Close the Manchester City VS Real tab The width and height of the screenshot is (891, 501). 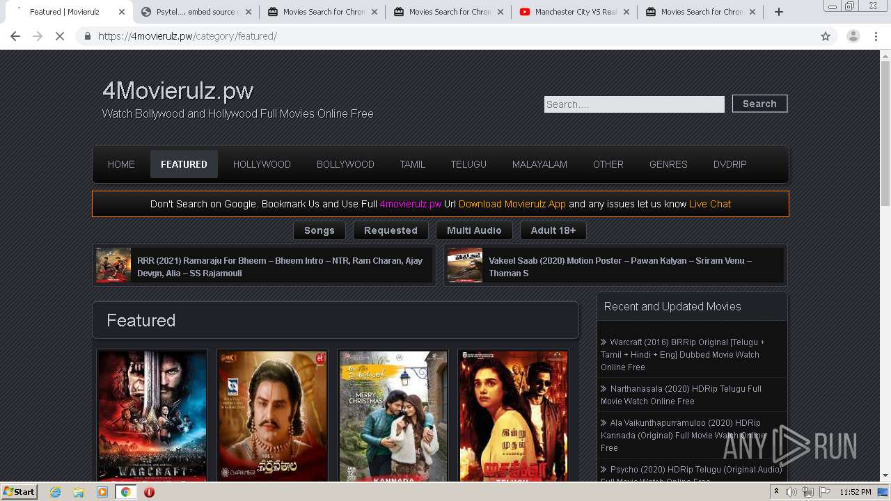pyautogui.click(x=626, y=12)
